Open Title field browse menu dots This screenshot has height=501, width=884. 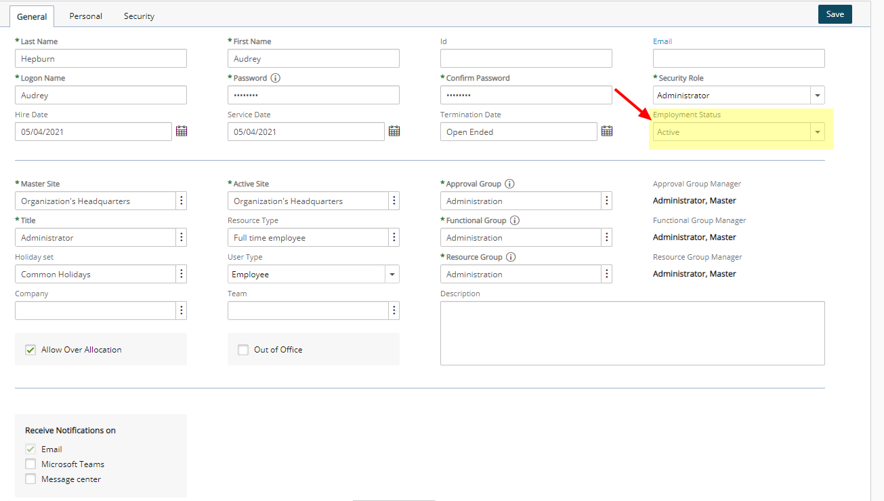tap(182, 238)
